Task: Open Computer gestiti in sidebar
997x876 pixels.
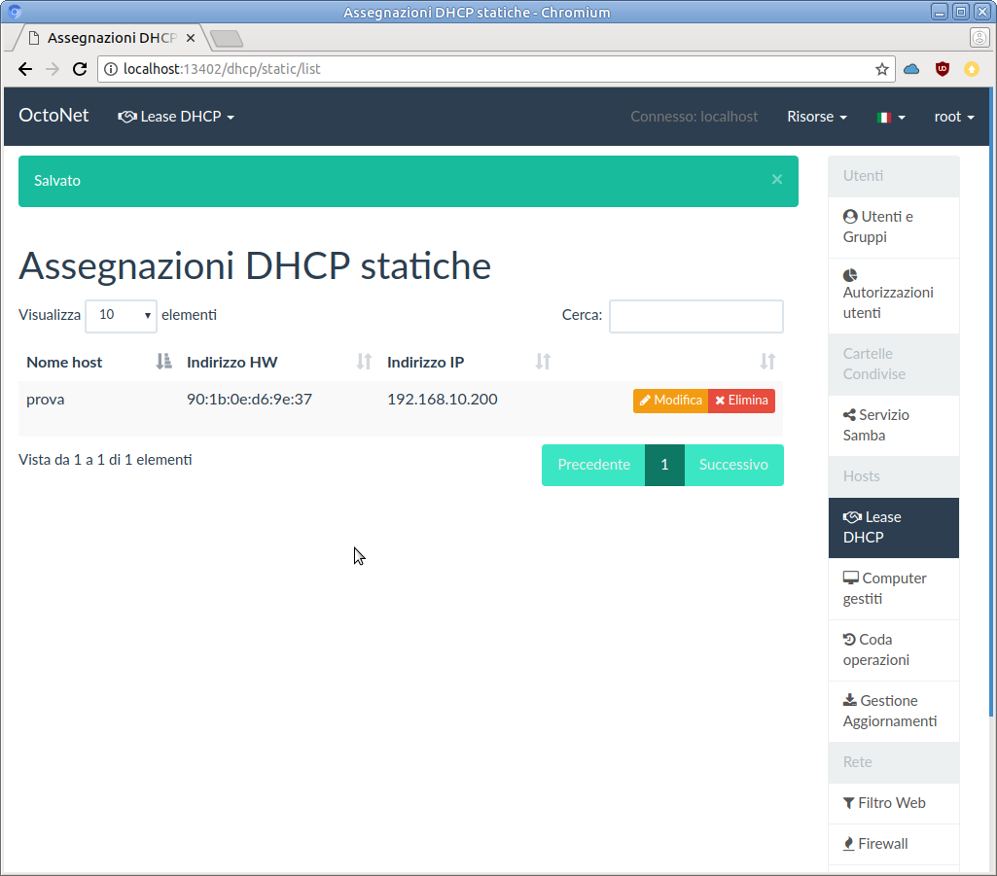Action: (893, 588)
